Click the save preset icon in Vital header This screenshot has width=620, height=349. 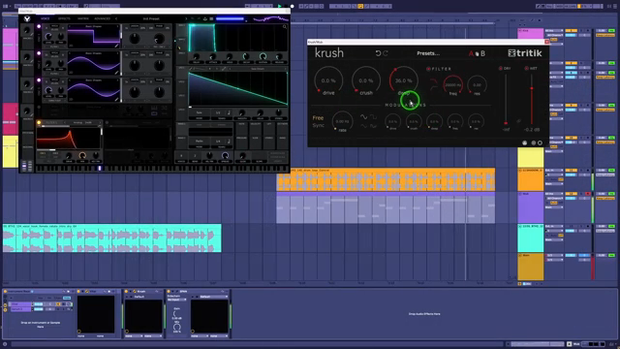(x=204, y=18)
